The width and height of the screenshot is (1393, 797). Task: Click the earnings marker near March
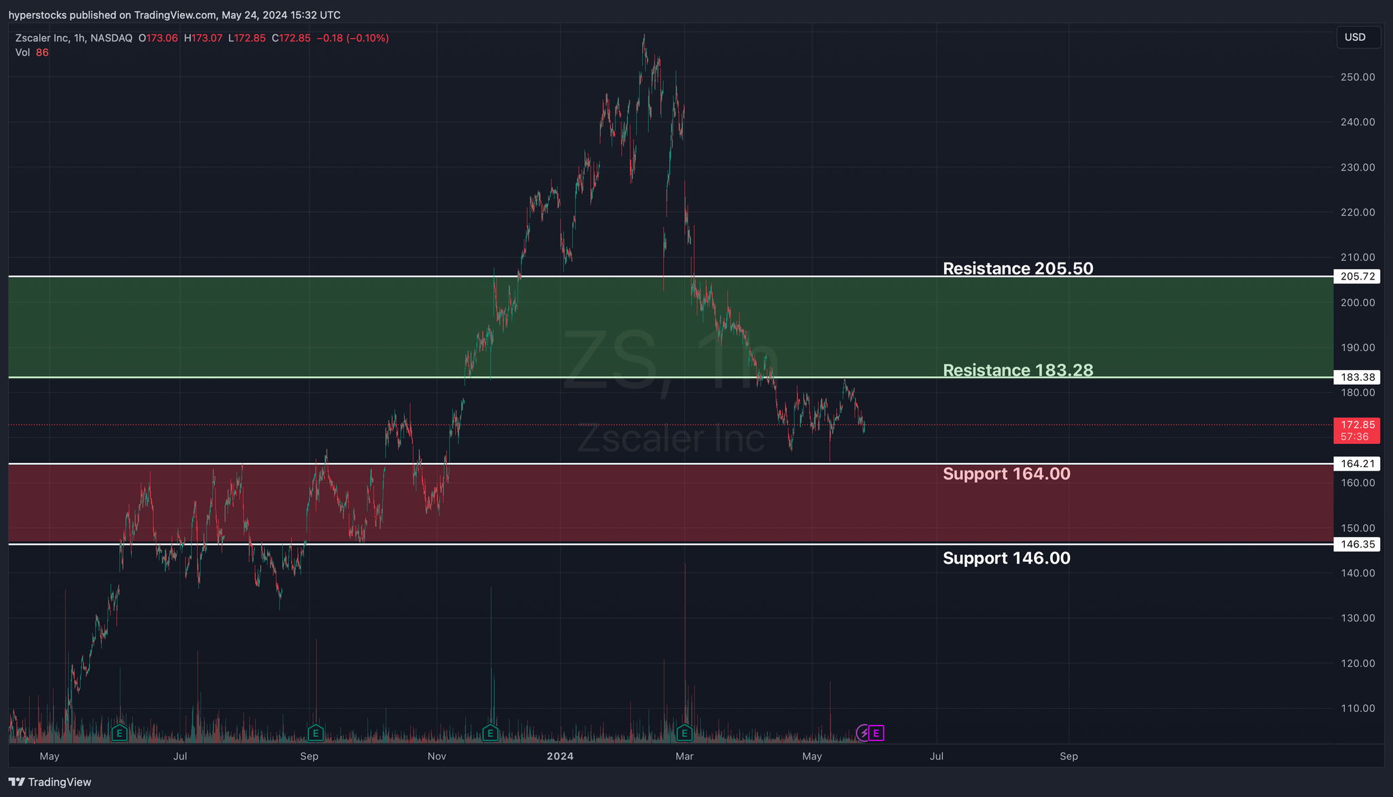coord(684,733)
